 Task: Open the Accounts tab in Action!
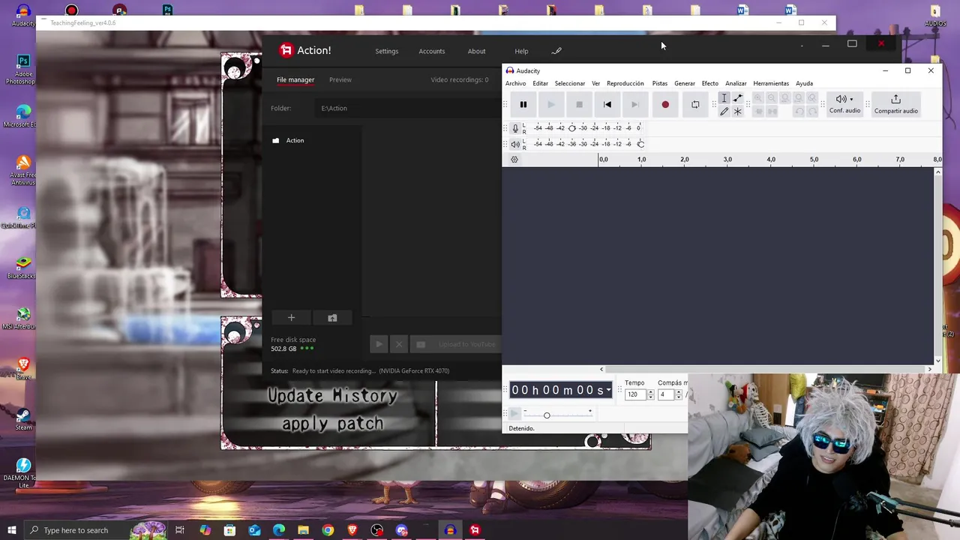click(431, 51)
